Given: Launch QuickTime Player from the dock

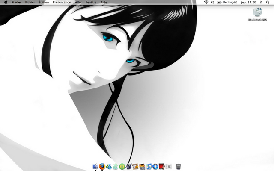Looking at the screenshot, I should [155, 166].
